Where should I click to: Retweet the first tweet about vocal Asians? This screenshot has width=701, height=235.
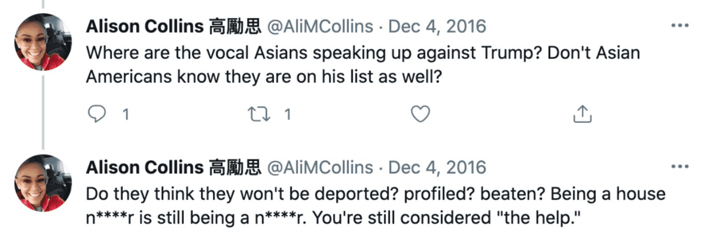point(259,114)
